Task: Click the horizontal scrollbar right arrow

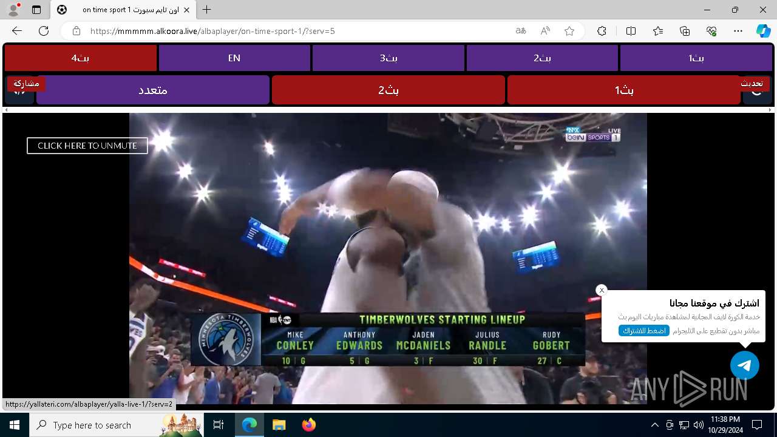Action: point(771,110)
